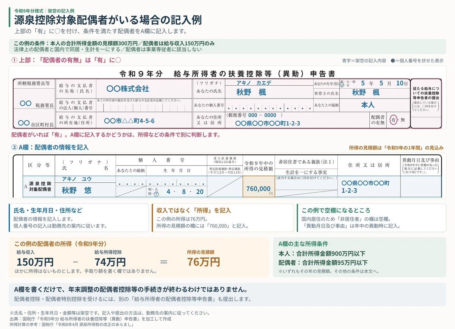Select the label あなたの生年月日
The height and width of the screenshot is (329, 455).
[326, 83]
